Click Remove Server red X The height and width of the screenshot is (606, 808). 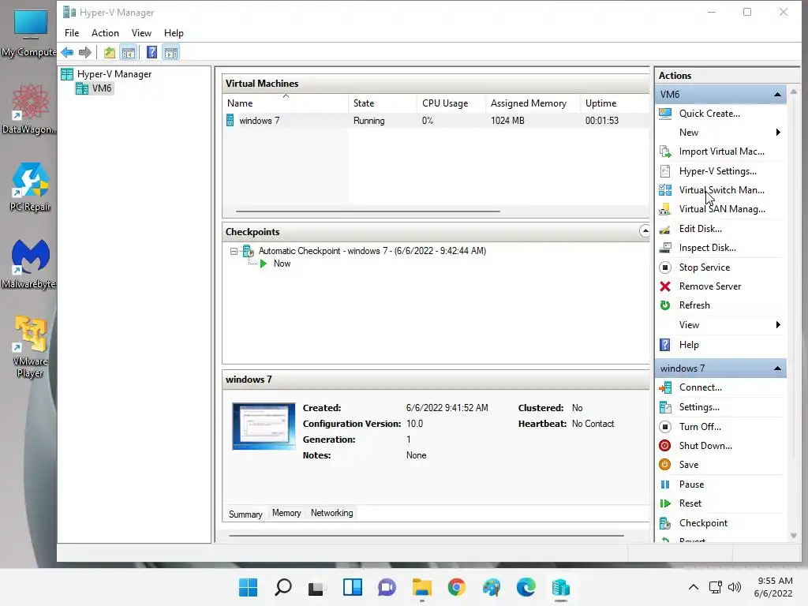coord(665,286)
